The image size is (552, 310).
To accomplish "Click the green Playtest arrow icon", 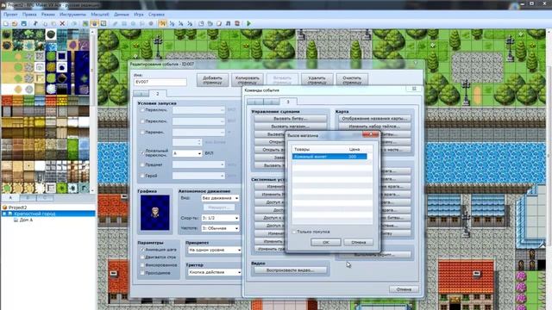I will (249, 23).
